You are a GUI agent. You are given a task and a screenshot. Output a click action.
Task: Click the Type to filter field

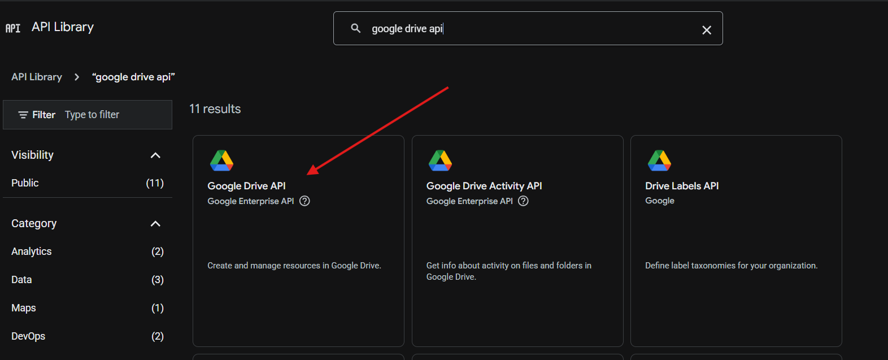92,115
